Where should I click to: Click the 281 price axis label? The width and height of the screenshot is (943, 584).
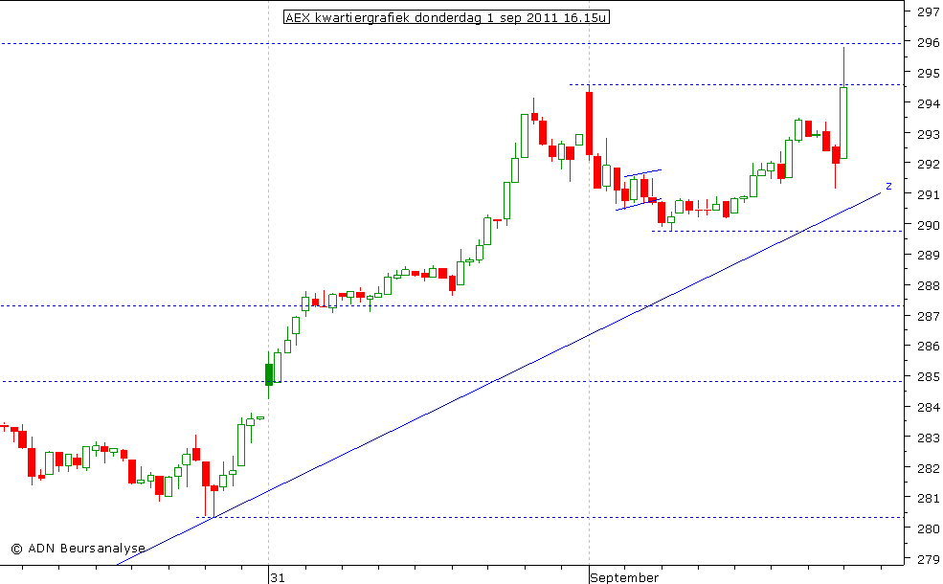pyautogui.click(x=928, y=498)
